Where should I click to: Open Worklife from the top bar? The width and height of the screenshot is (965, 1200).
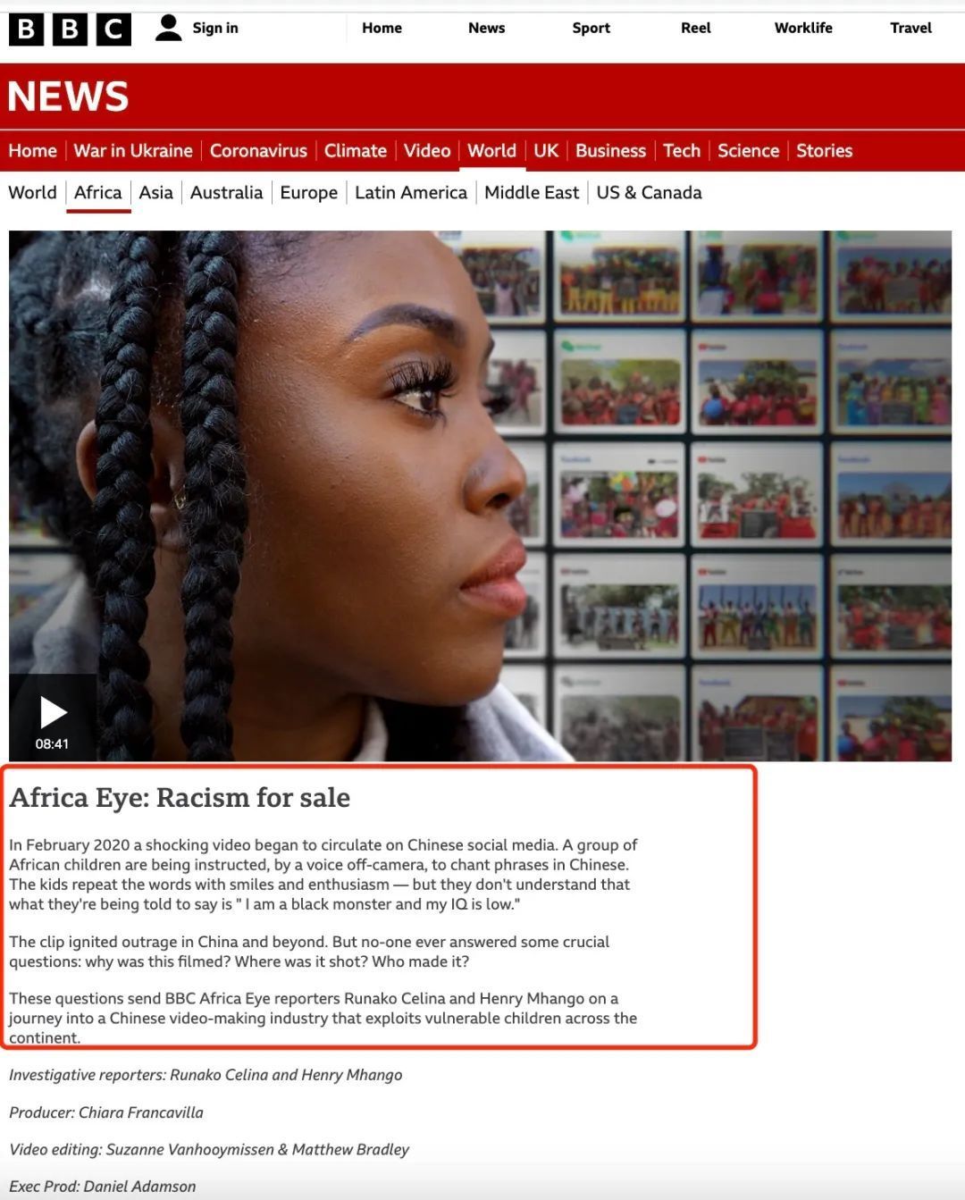802,28
